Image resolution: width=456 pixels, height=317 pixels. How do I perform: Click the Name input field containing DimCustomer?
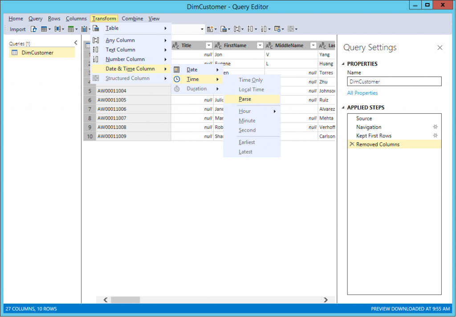(x=394, y=81)
